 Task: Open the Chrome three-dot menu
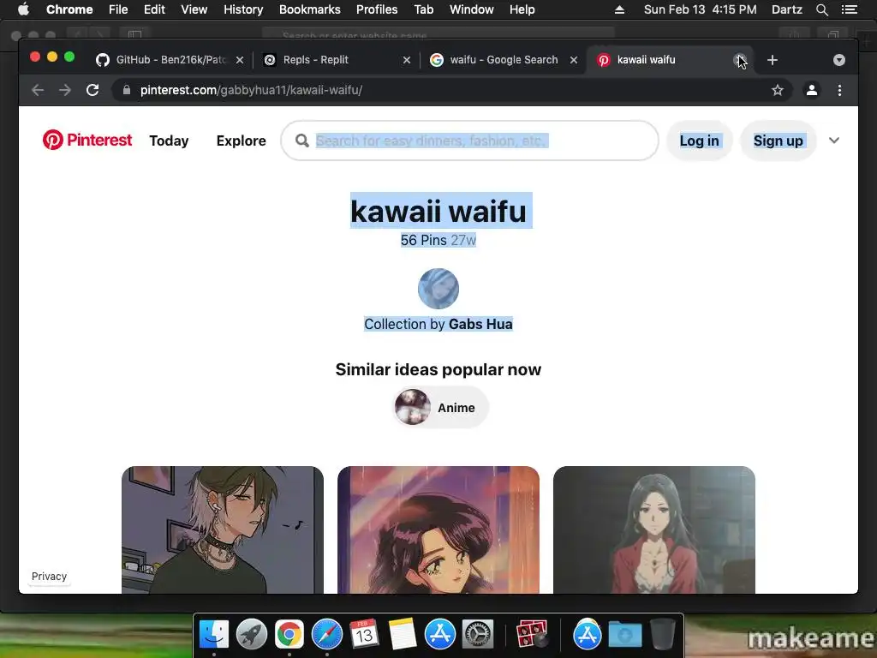(x=839, y=90)
